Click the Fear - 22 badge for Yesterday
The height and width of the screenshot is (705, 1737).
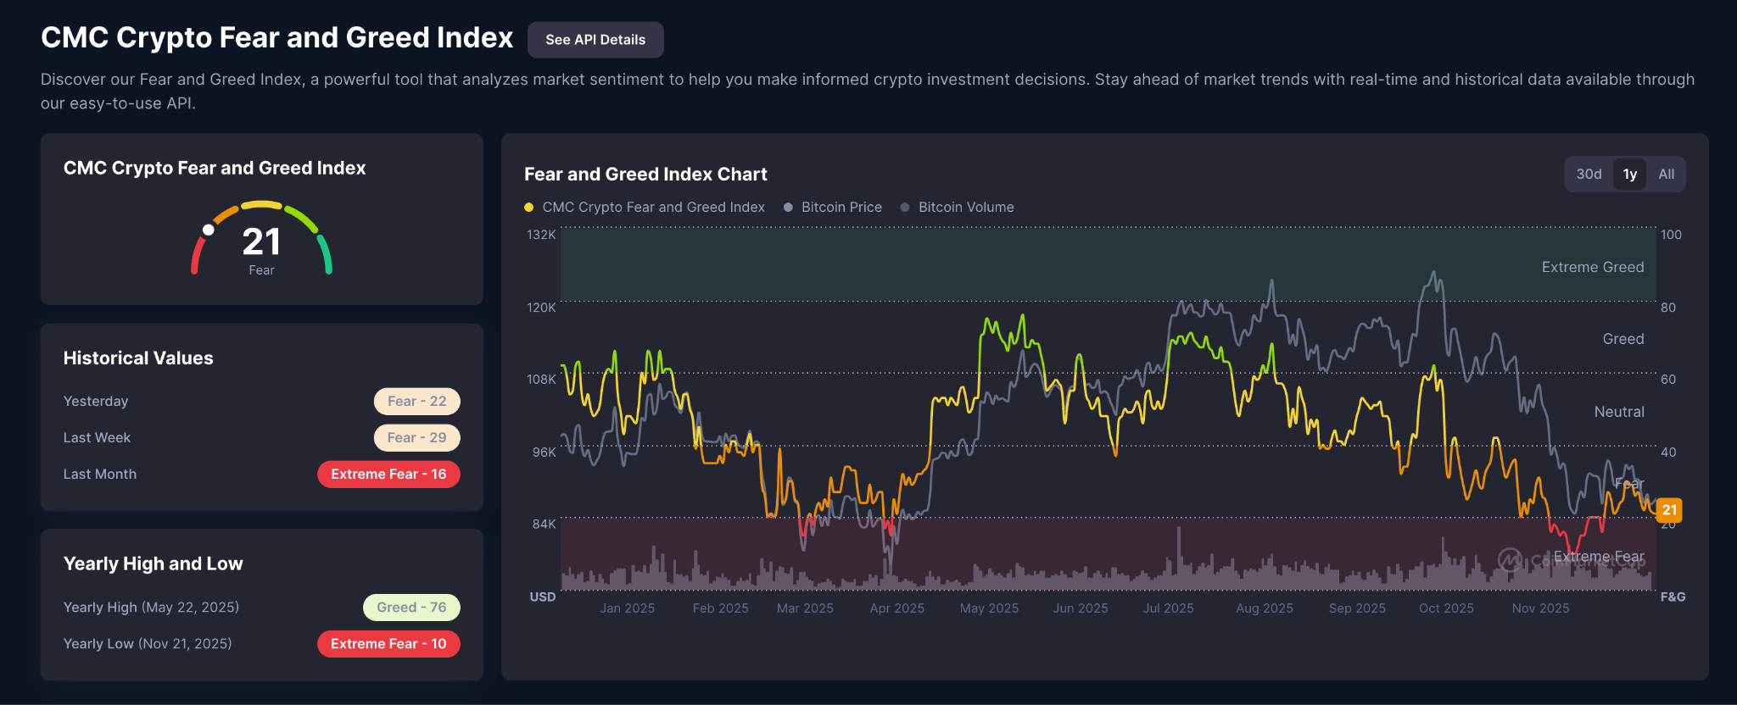click(416, 401)
